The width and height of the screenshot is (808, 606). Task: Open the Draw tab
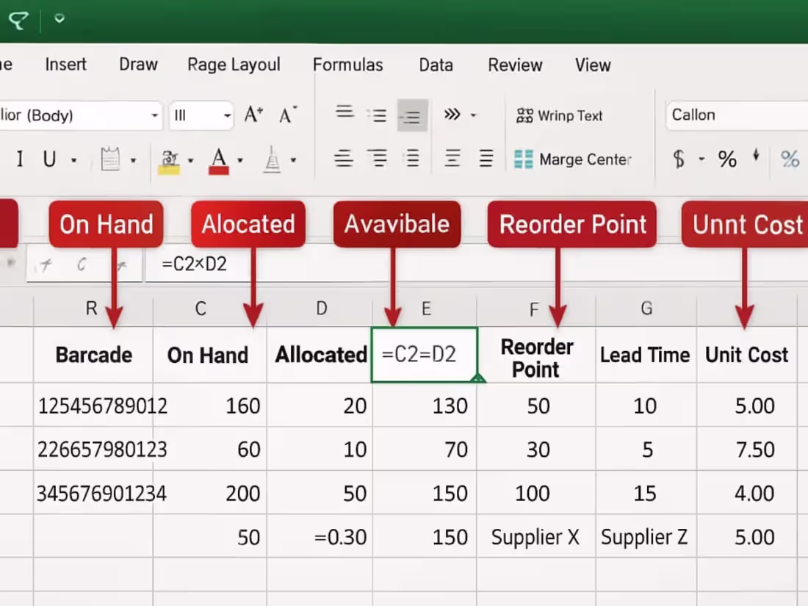point(138,65)
